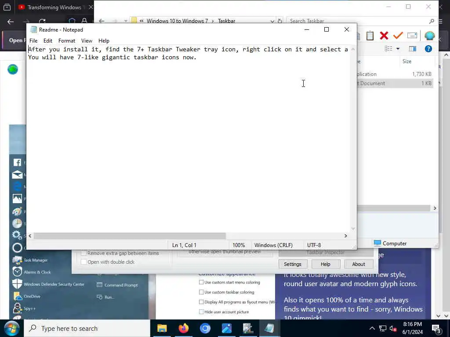The image size is (450, 337).
Task: Go back in the Explorer window
Action: click(102, 21)
